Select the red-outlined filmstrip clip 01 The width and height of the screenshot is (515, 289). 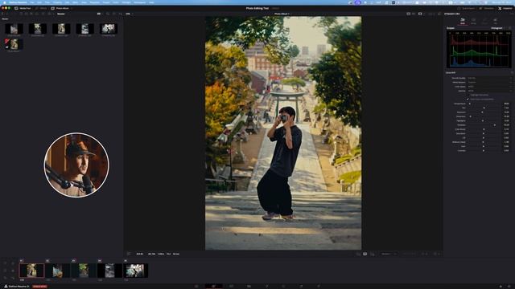[31, 271]
